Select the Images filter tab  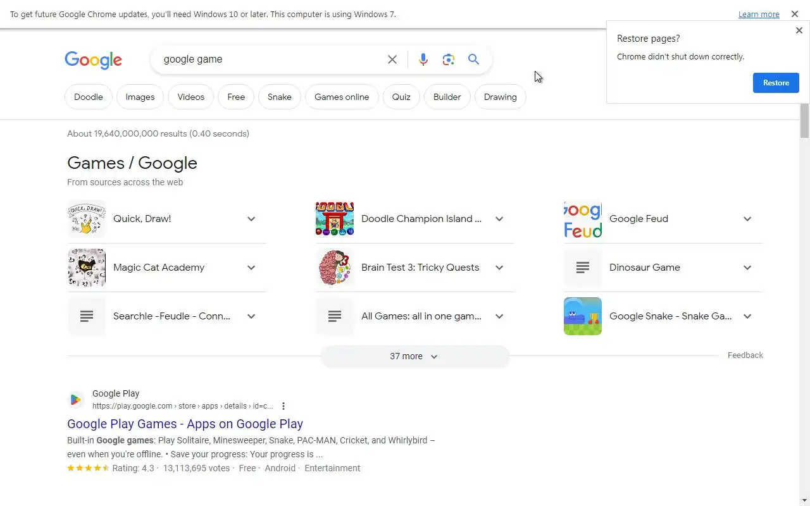coord(140,97)
